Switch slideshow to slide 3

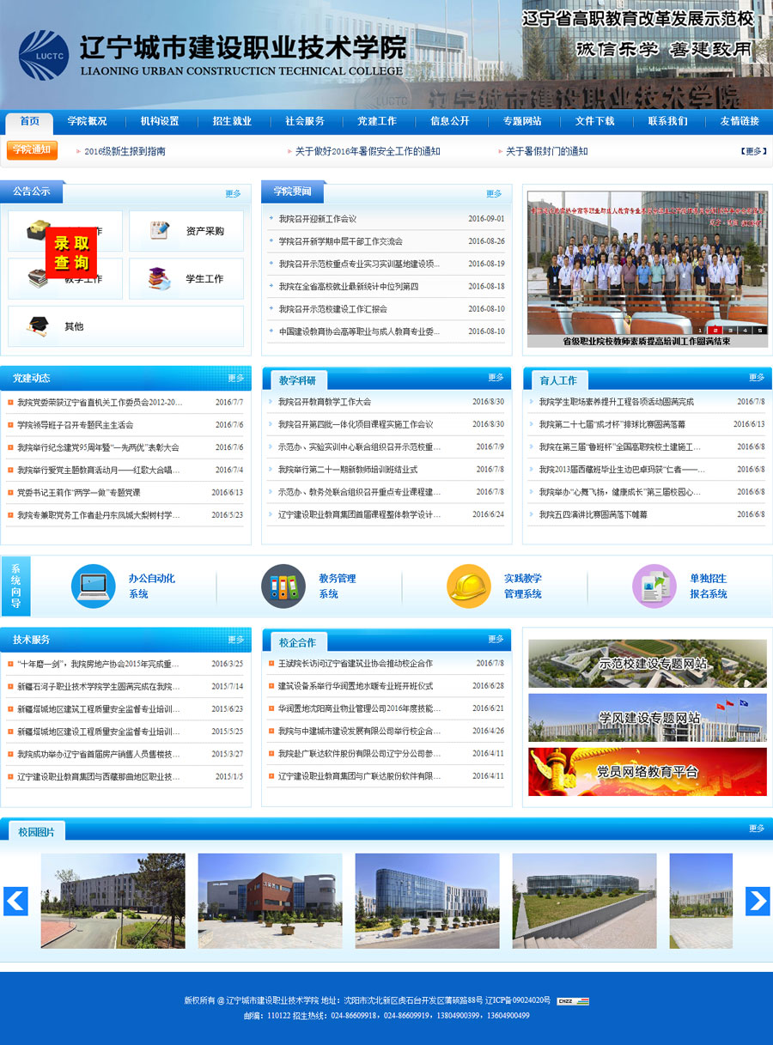coord(730,330)
